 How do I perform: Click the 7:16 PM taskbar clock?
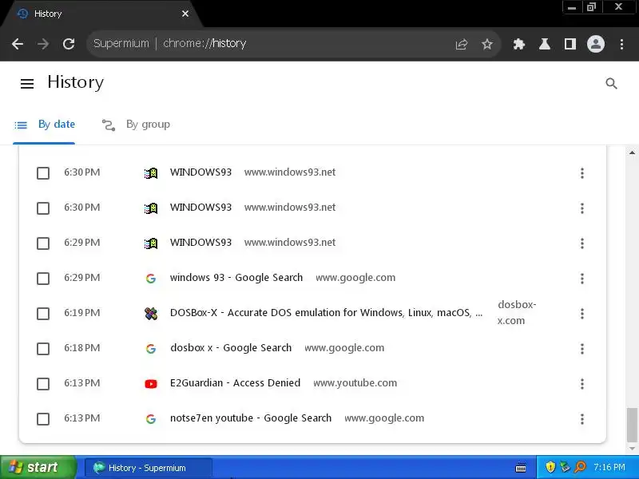point(609,467)
